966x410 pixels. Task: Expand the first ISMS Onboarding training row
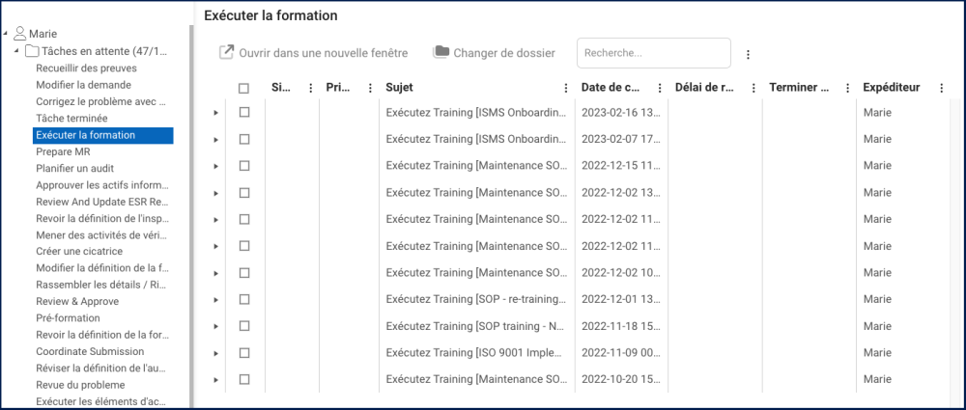pos(215,113)
